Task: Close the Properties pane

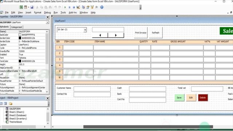Action: 48,17
